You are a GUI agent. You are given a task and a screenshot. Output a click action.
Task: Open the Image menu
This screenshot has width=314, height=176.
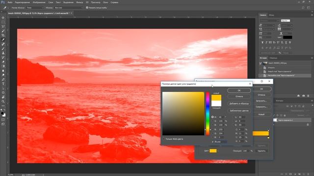pyautogui.click(x=39, y=2)
